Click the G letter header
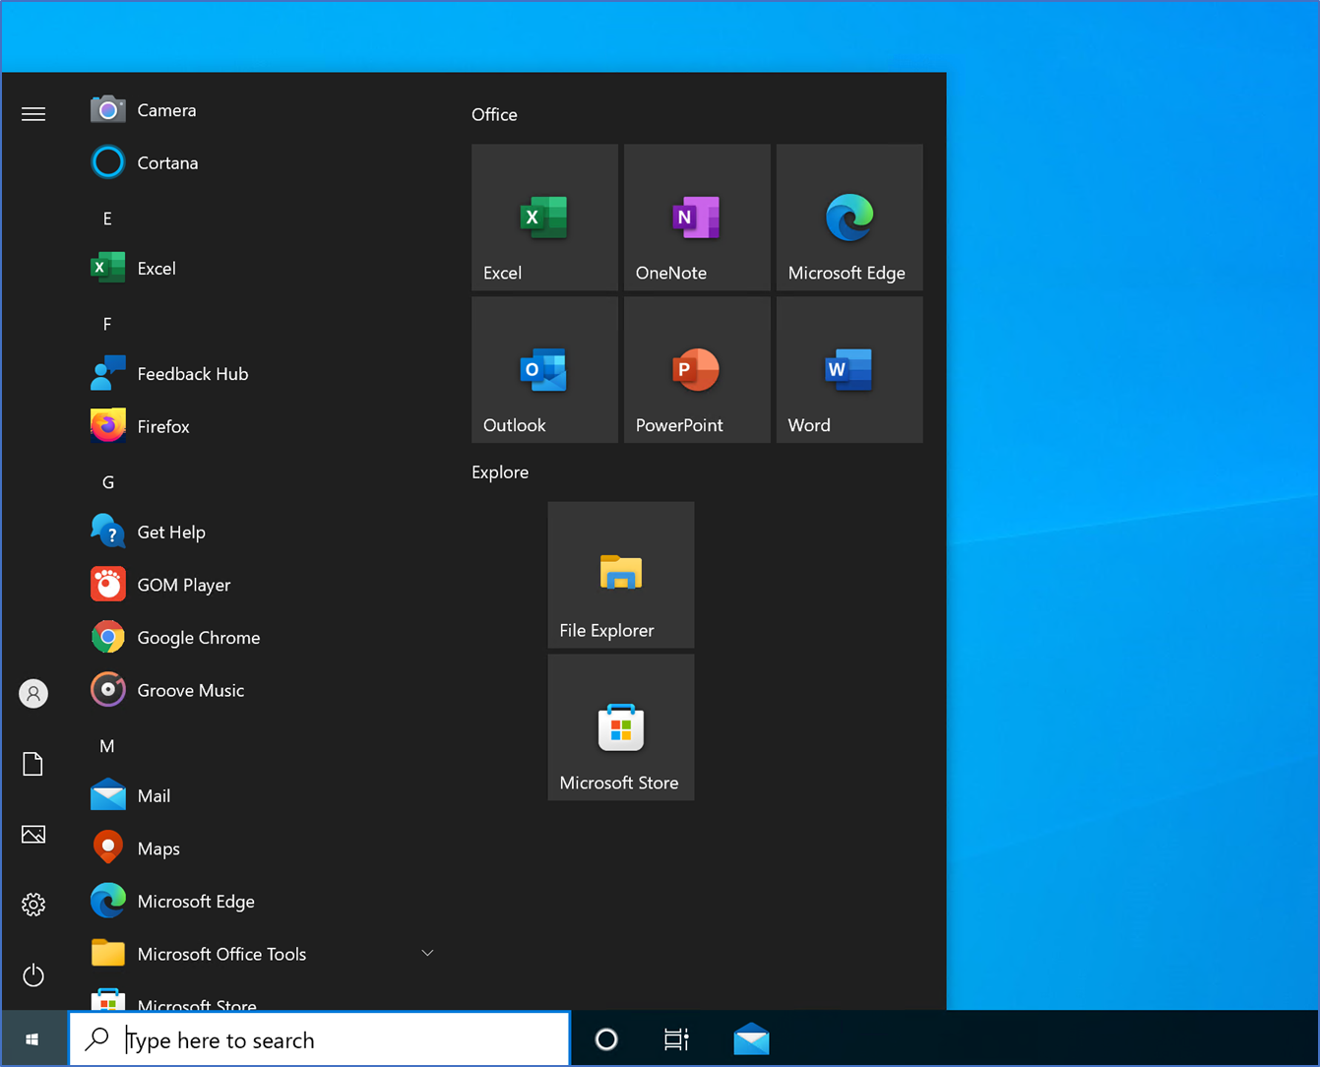The width and height of the screenshot is (1320, 1067). tap(108, 482)
